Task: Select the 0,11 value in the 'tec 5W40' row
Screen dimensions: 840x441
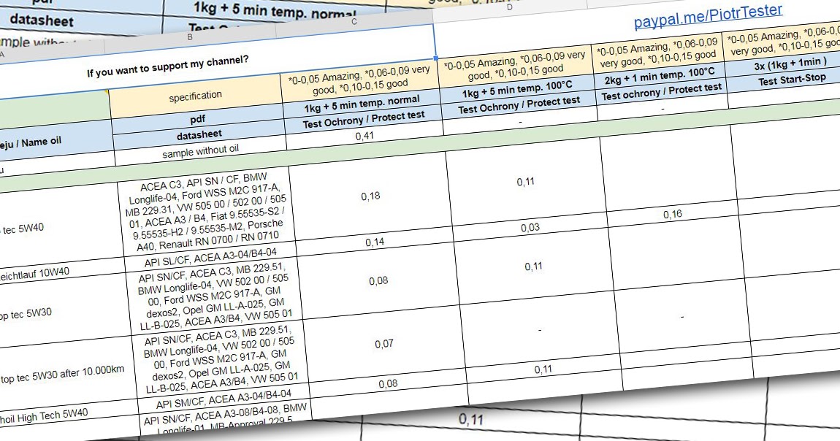Action: [525, 182]
